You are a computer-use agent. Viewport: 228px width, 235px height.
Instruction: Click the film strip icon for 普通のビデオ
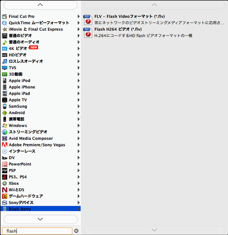coord(5,36)
